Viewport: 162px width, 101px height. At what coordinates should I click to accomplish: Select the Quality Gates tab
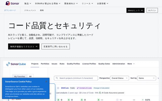[104, 64]
